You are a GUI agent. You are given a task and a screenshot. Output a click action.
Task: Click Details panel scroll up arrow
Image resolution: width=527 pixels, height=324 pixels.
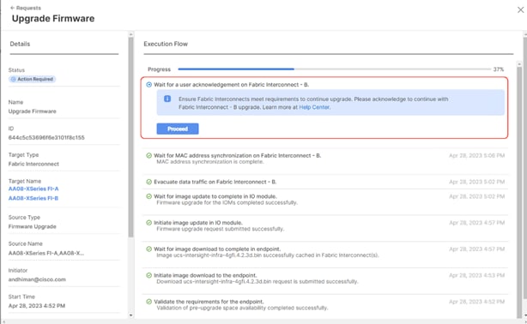coord(130,34)
